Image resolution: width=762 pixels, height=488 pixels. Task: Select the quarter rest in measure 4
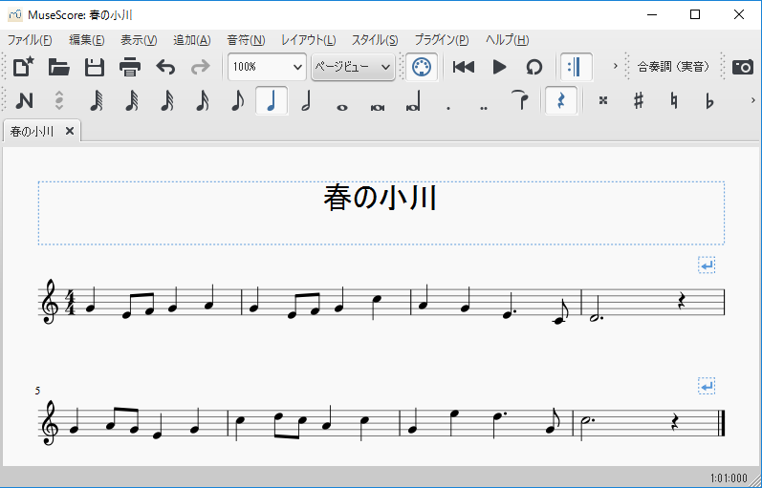click(682, 303)
